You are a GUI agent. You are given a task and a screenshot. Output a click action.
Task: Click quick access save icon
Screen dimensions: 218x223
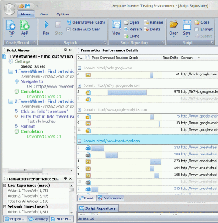(28, 6)
